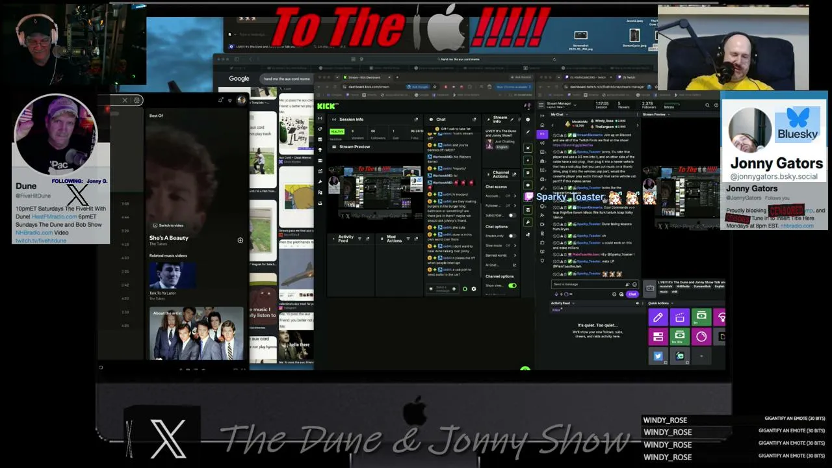The image size is (832, 468).
Task: Expand Slow mode chat option
Action: [x=500, y=246]
